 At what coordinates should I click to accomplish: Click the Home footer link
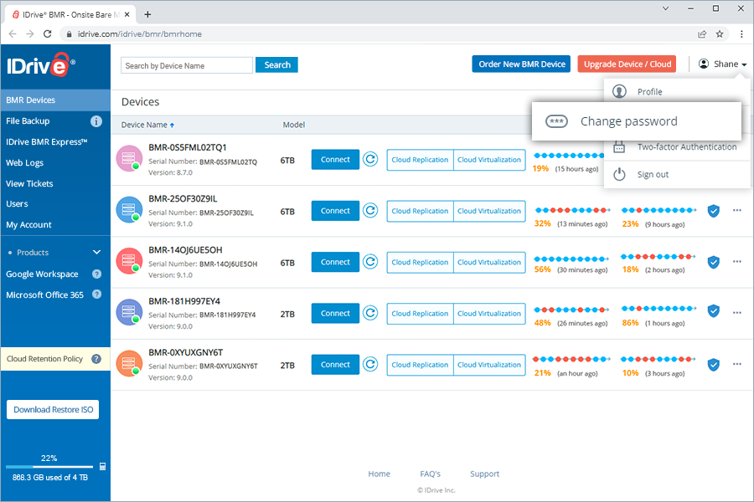click(x=379, y=474)
